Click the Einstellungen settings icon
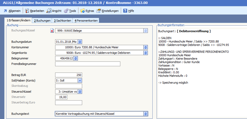The height and width of the screenshot is (119, 247). (x=99, y=11)
